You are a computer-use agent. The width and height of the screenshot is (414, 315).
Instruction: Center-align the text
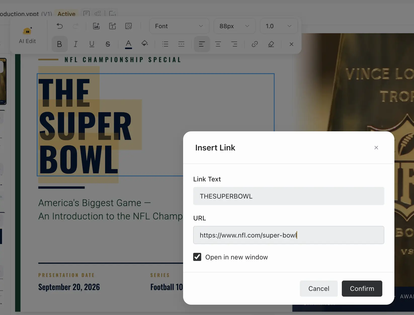click(x=218, y=44)
